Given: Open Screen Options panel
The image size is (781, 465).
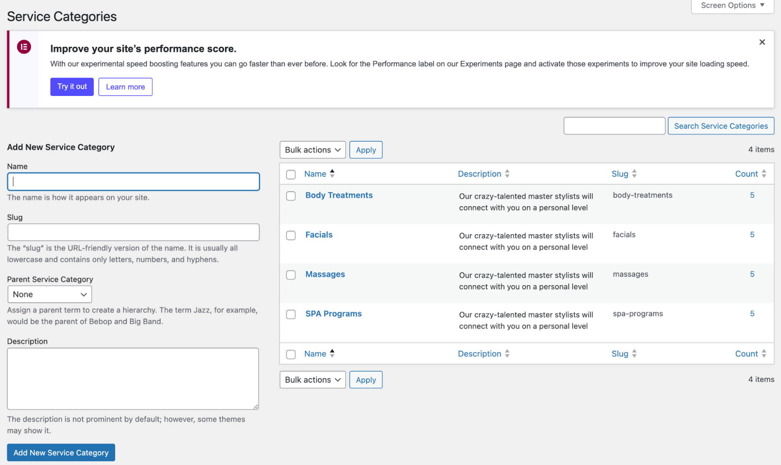Looking at the screenshot, I should (731, 5).
